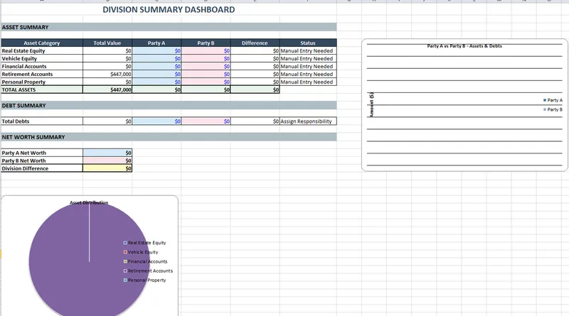Select Financial Accounts status Manual Entry Needed

[x=308, y=66]
